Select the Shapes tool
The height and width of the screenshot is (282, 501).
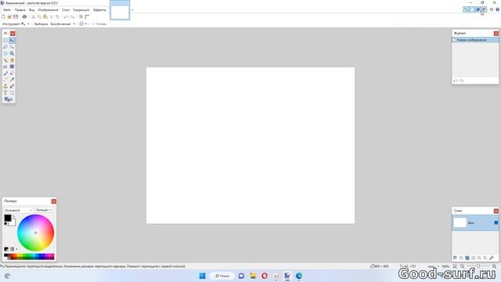(9, 99)
